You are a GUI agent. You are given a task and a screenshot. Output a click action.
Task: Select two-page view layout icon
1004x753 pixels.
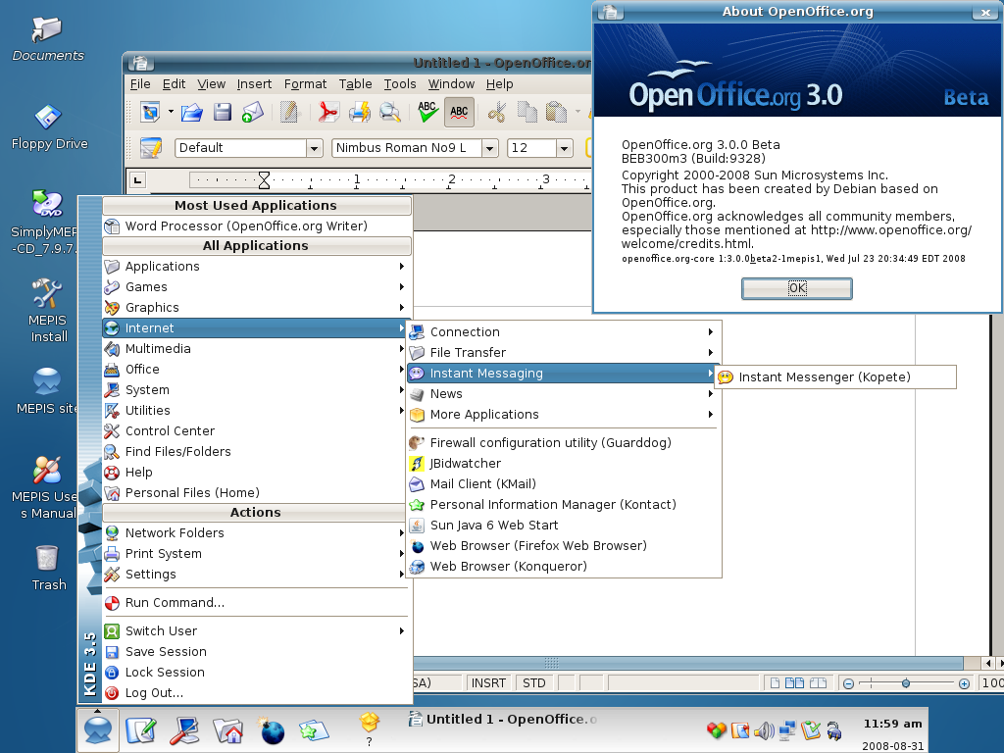pos(794,683)
